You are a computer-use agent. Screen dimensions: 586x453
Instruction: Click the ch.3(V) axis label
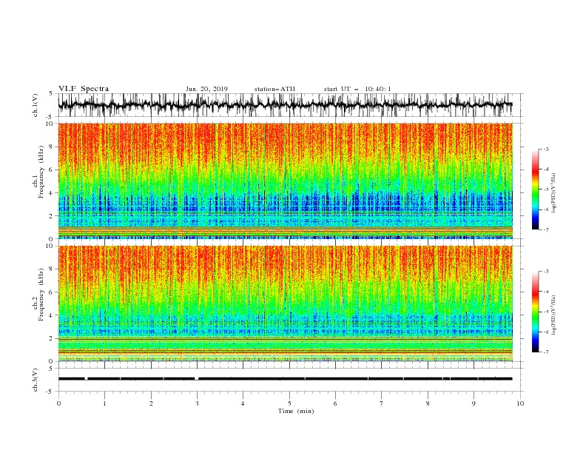click(36, 380)
